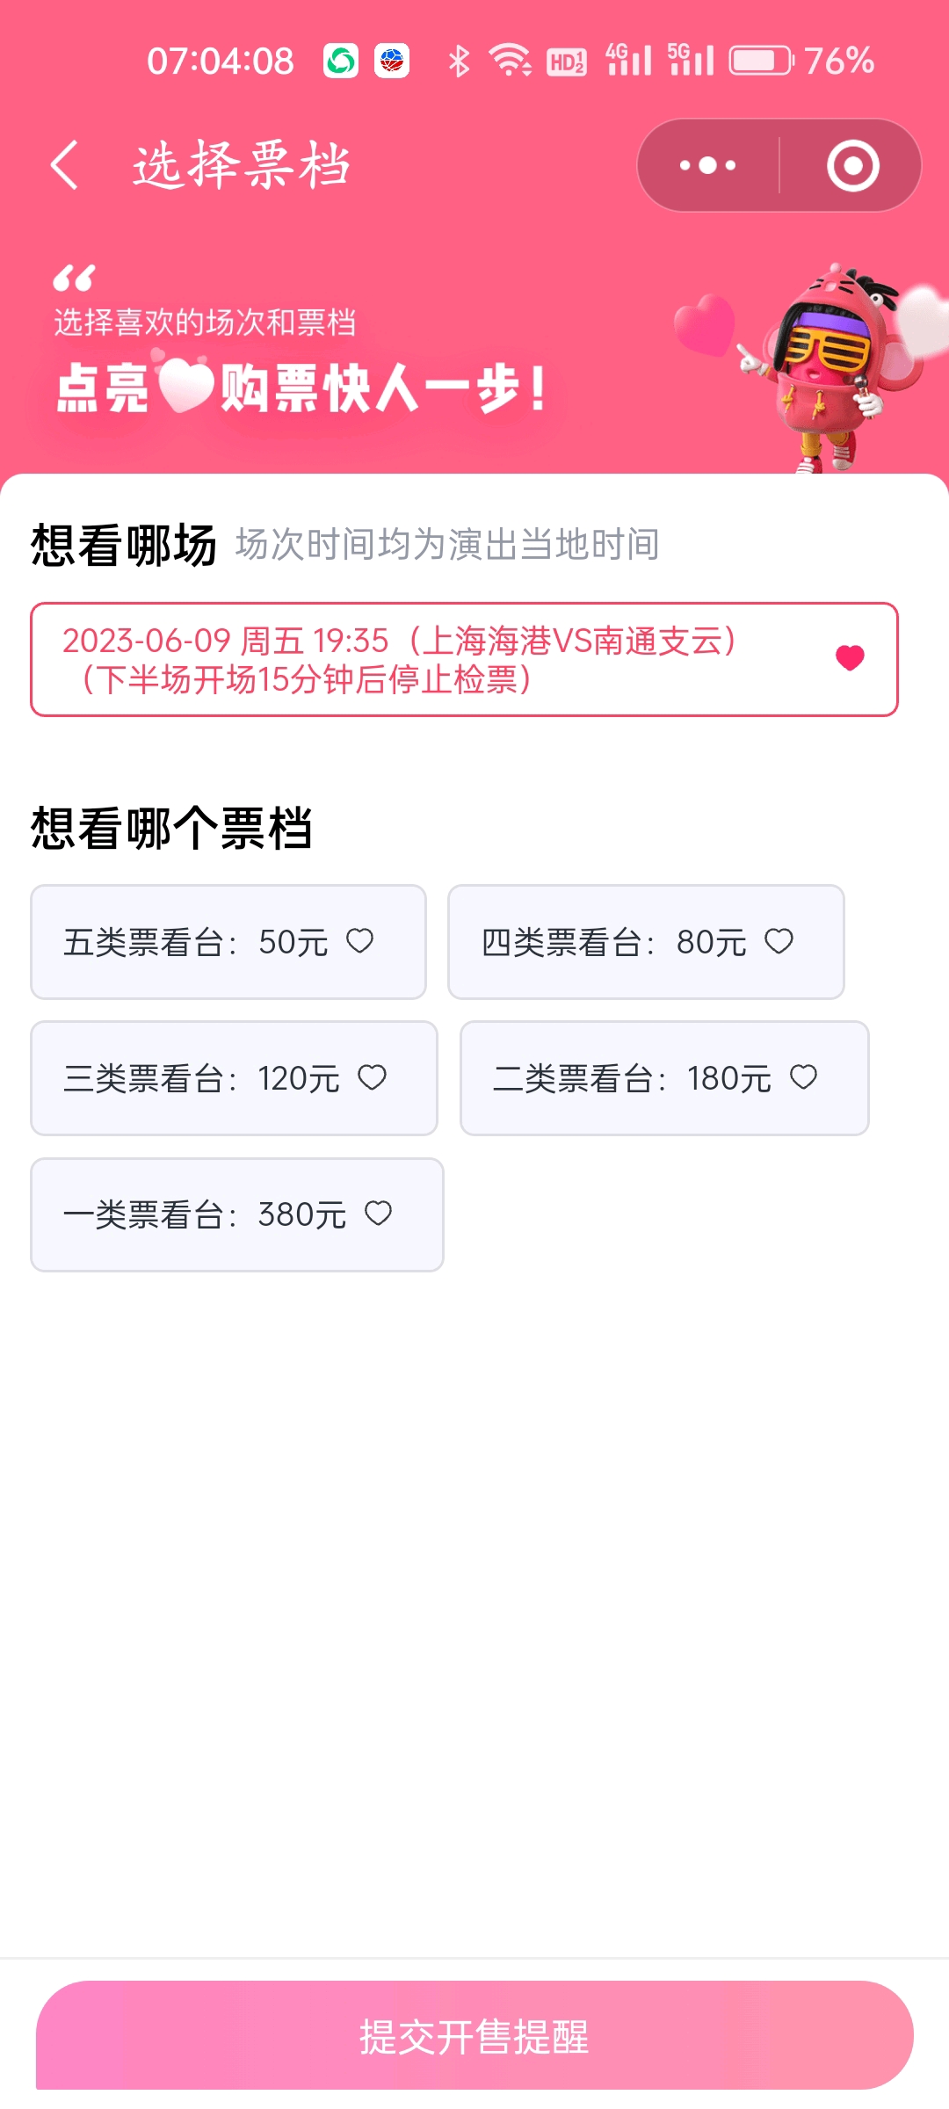Submit via 提交开售提醒 button
This screenshot has width=949, height=2109.
pyautogui.click(x=474, y=2035)
